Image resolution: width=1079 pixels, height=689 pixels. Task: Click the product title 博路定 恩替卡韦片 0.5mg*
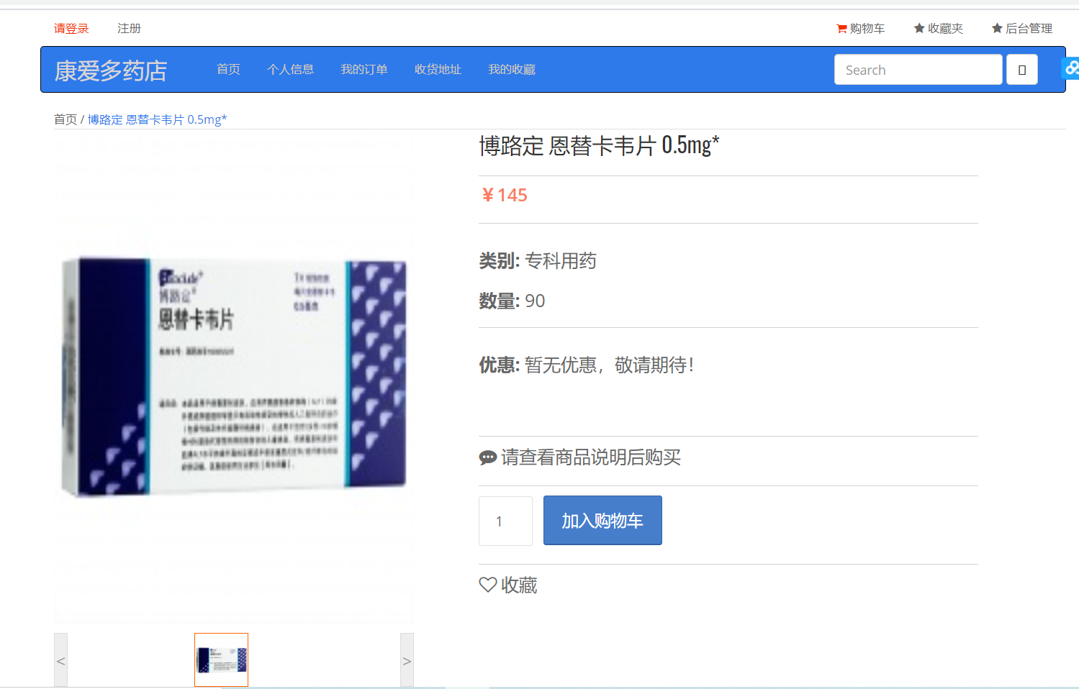click(x=599, y=146)
